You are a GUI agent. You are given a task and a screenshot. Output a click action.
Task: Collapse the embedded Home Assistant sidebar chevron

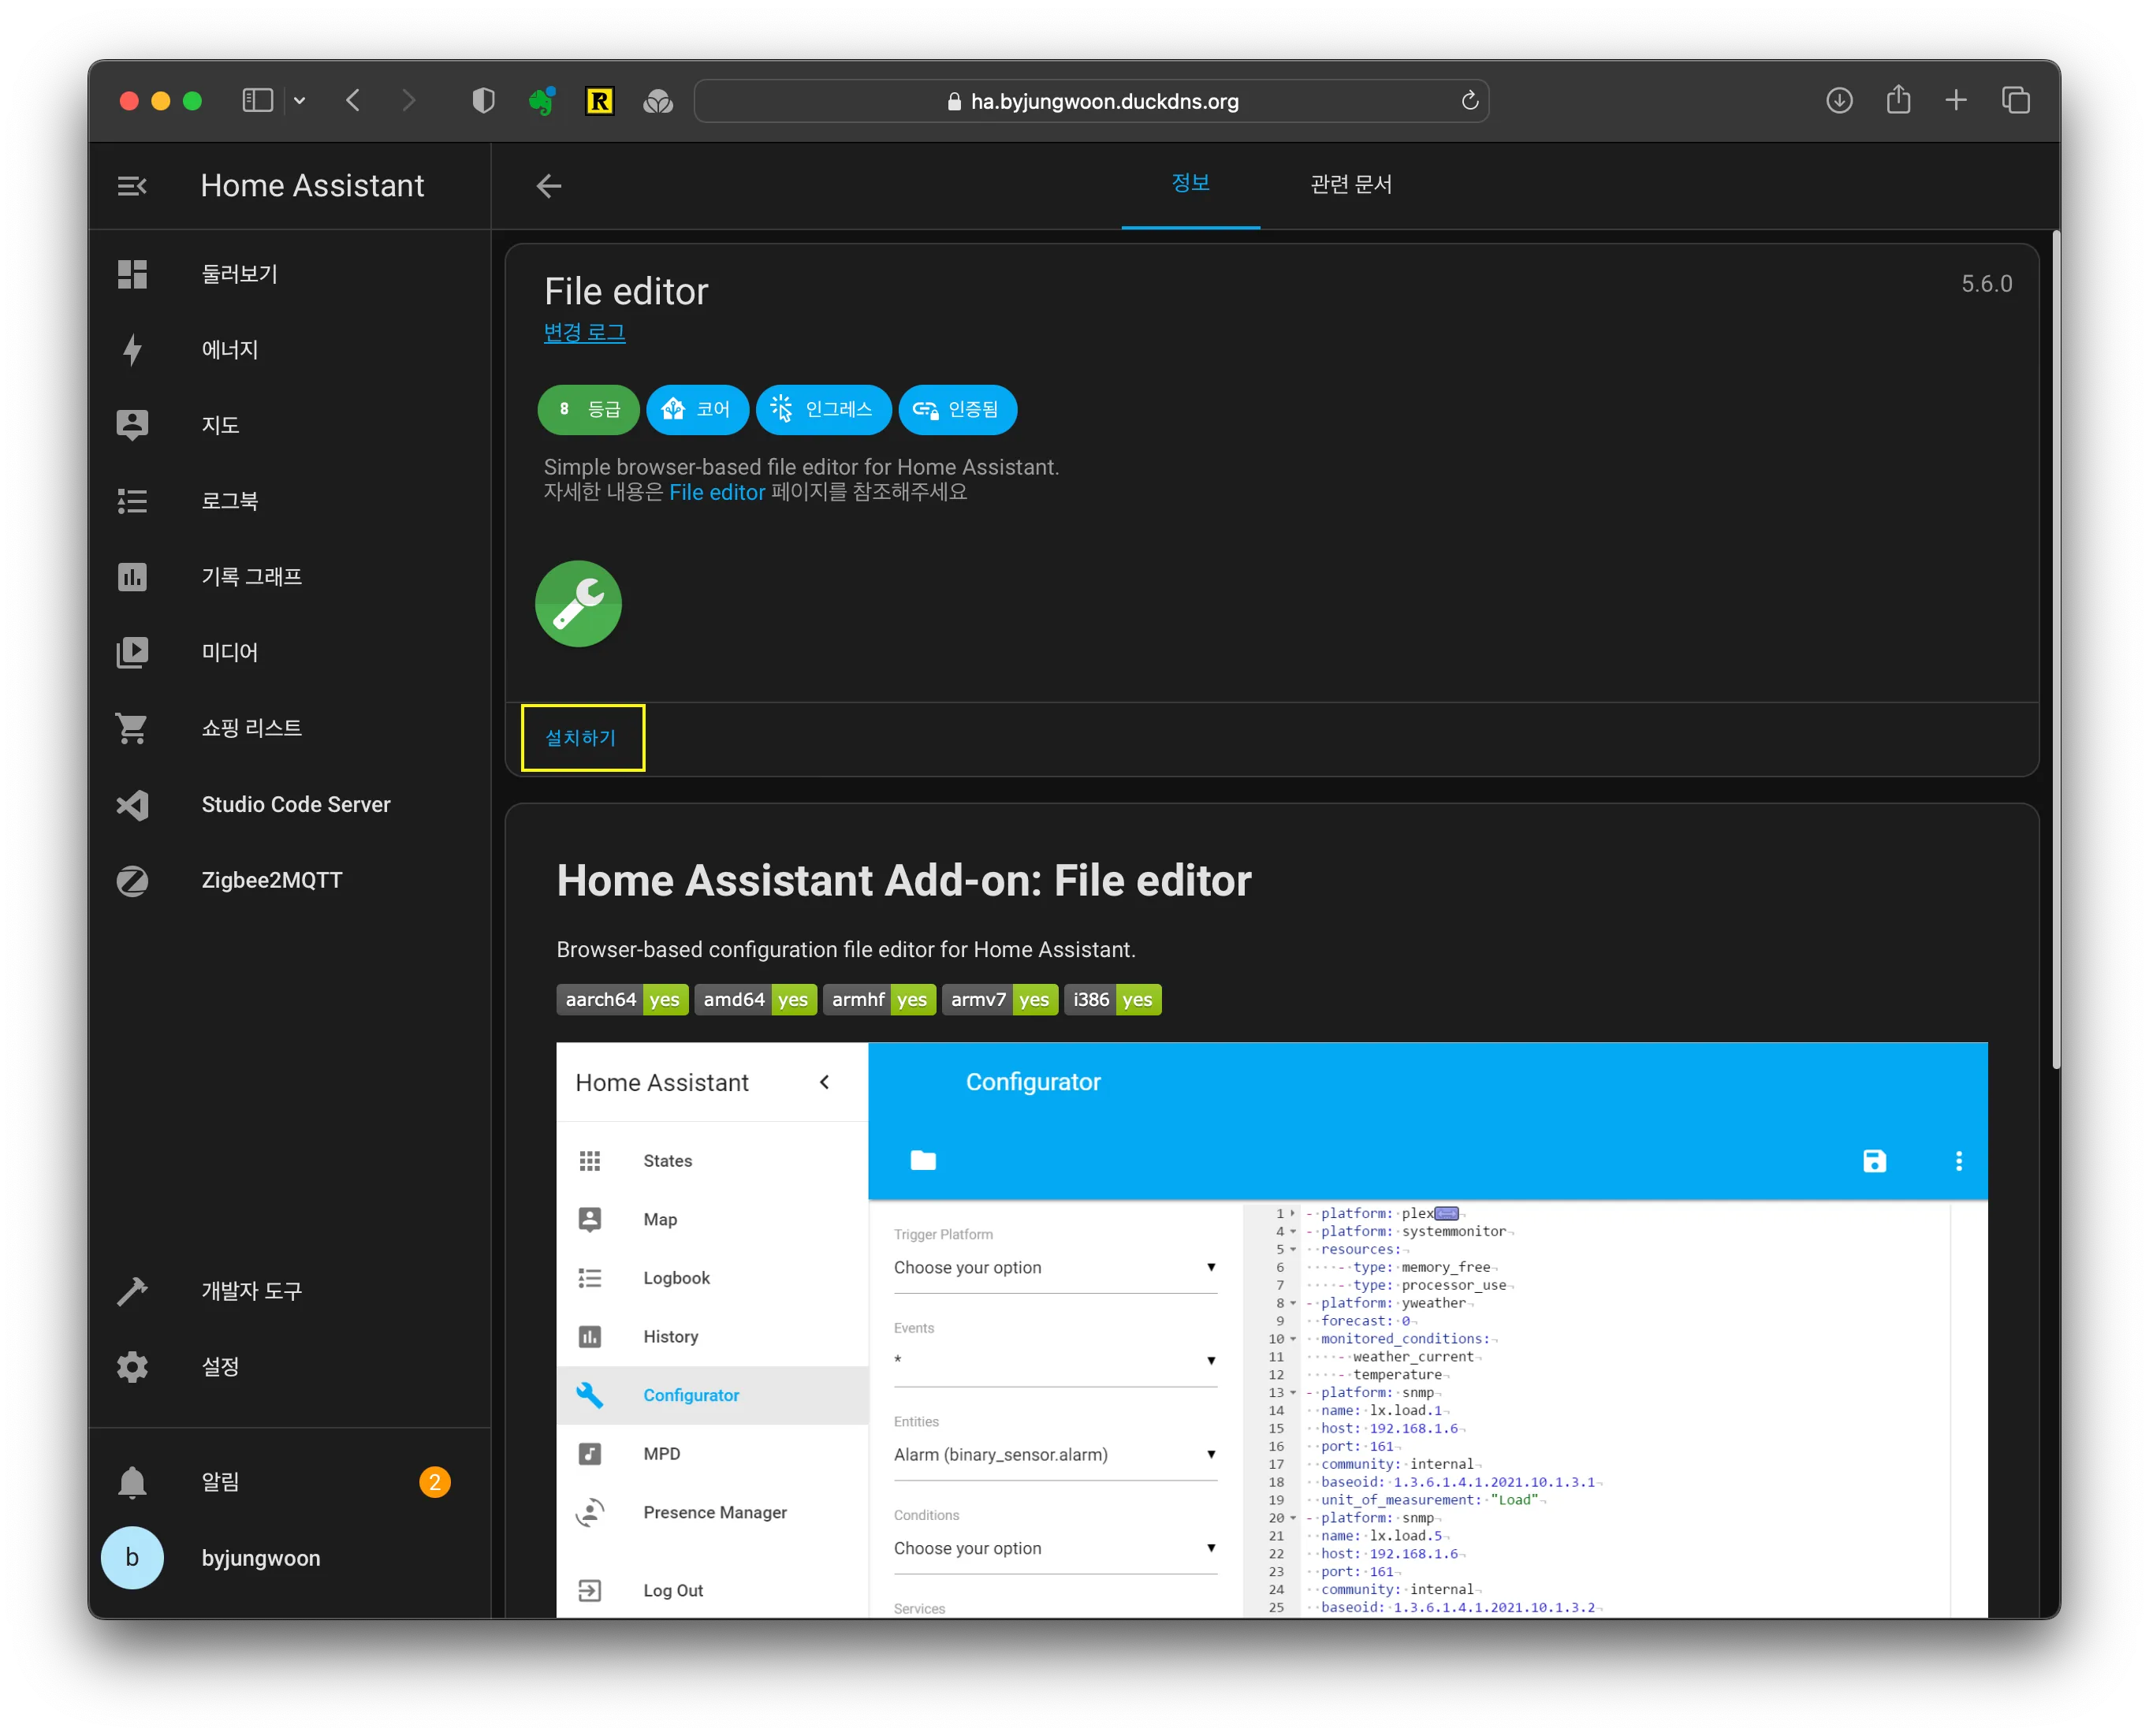click(x=824, y=1083)
